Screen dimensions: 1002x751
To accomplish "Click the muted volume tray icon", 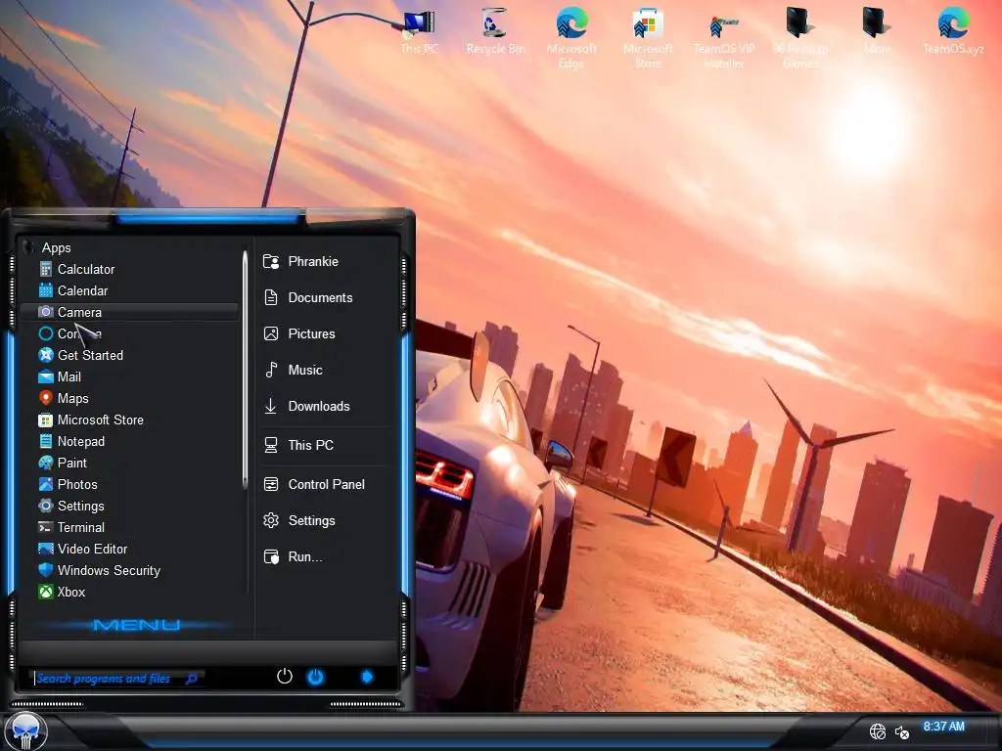I will coord(901,731).
